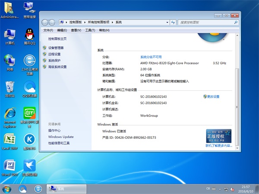This screenshot has height=194, width=259.
Task: Open the 编辑(E) menu
Action: click(62, 30)
